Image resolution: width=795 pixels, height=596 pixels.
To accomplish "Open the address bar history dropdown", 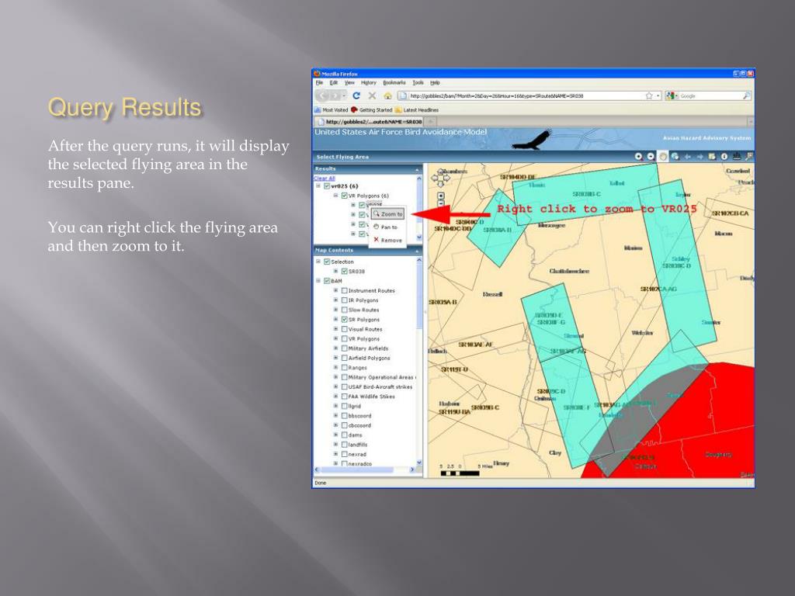I will click(658, 95).
